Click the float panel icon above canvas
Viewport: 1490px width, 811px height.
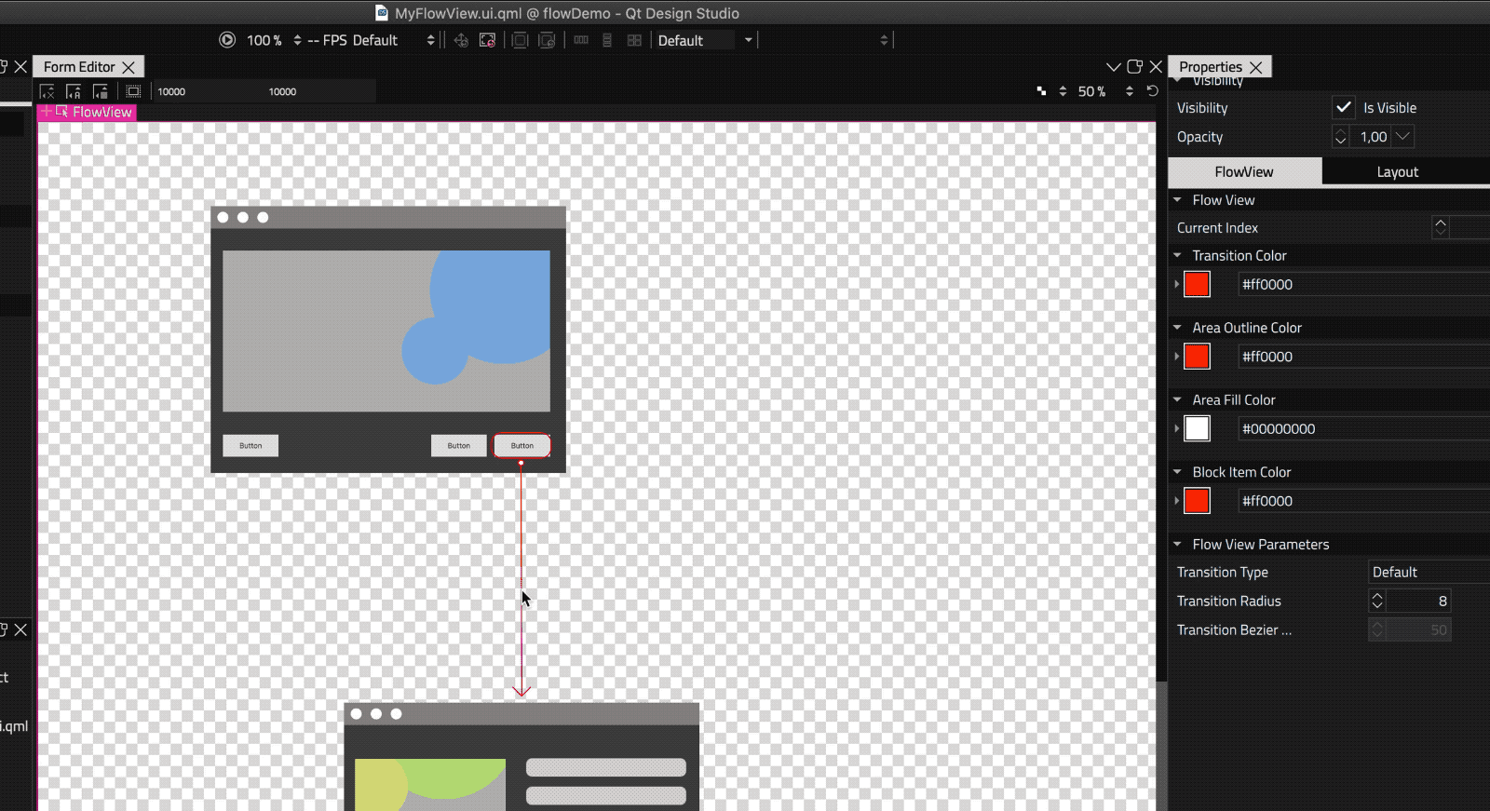click(x=1134, y=67)
